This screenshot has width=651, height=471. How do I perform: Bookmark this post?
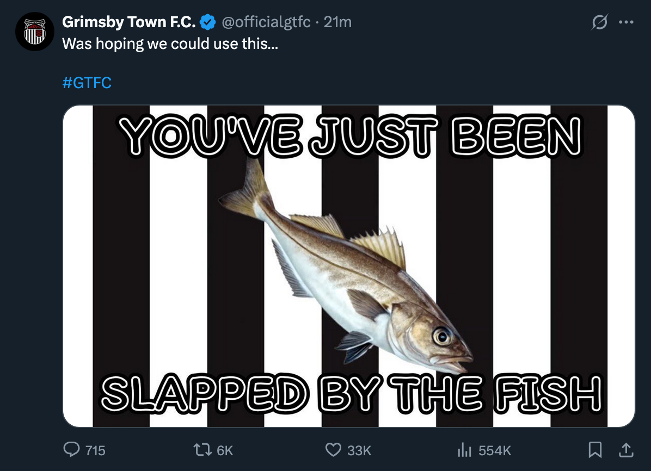[595, 450]
